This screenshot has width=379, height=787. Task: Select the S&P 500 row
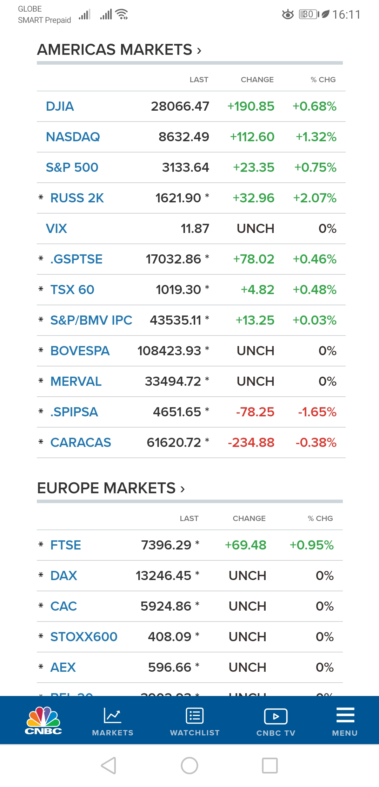click(191, 167)
